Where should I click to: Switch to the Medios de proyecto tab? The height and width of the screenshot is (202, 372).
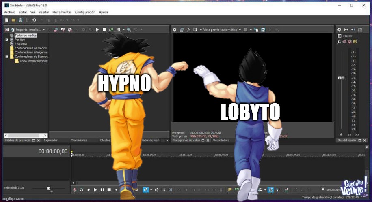tap(18, 140)
